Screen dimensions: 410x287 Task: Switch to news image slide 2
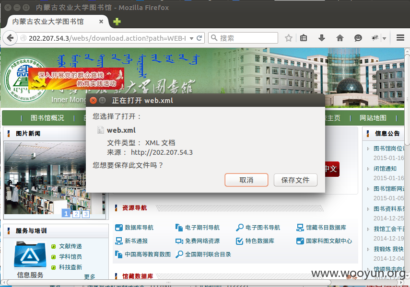click(76, 214)
